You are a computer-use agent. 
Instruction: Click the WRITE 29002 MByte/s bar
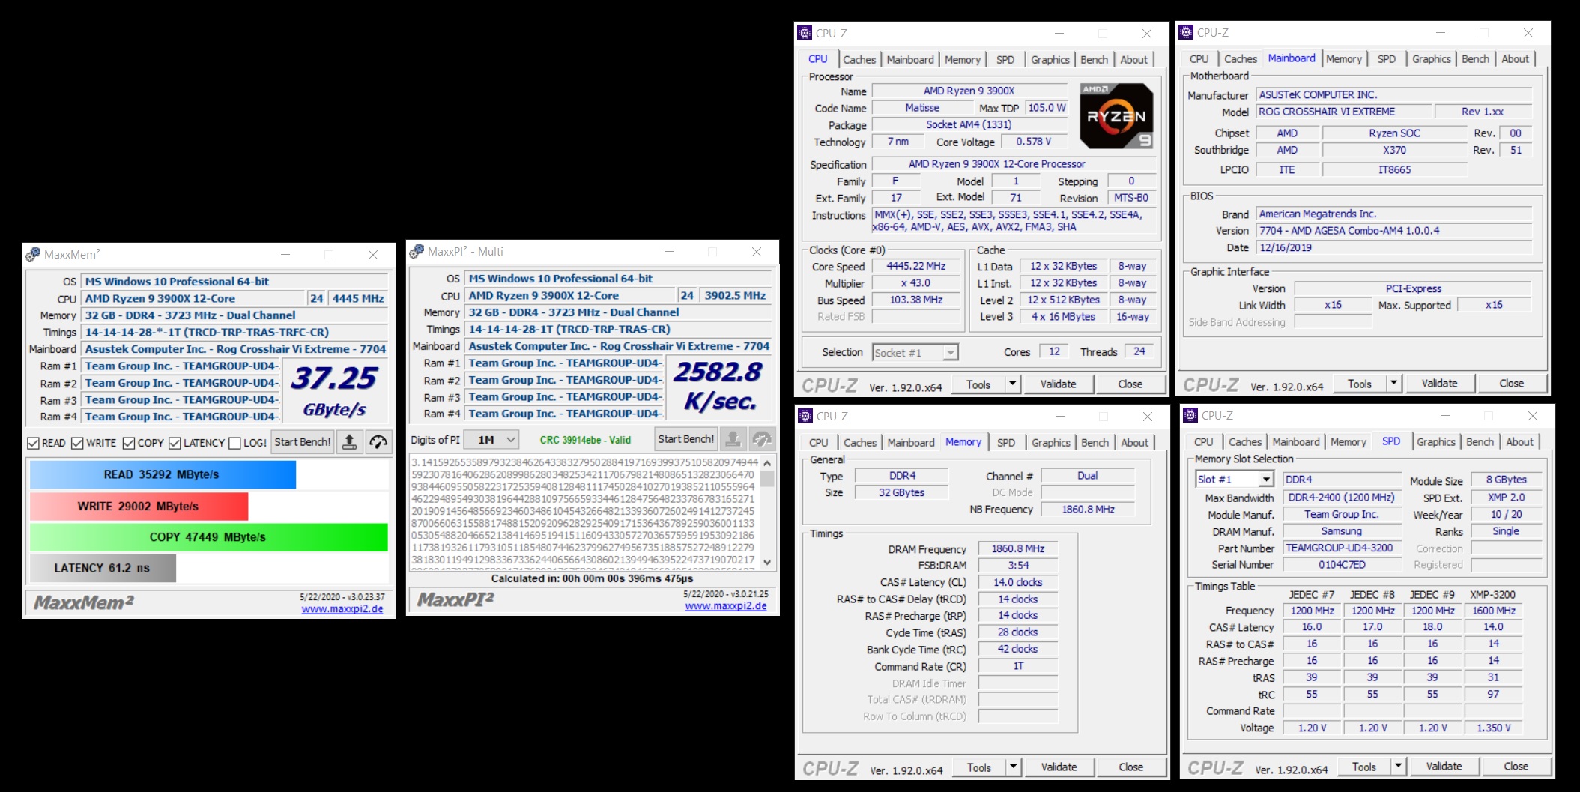coord(139,507)
